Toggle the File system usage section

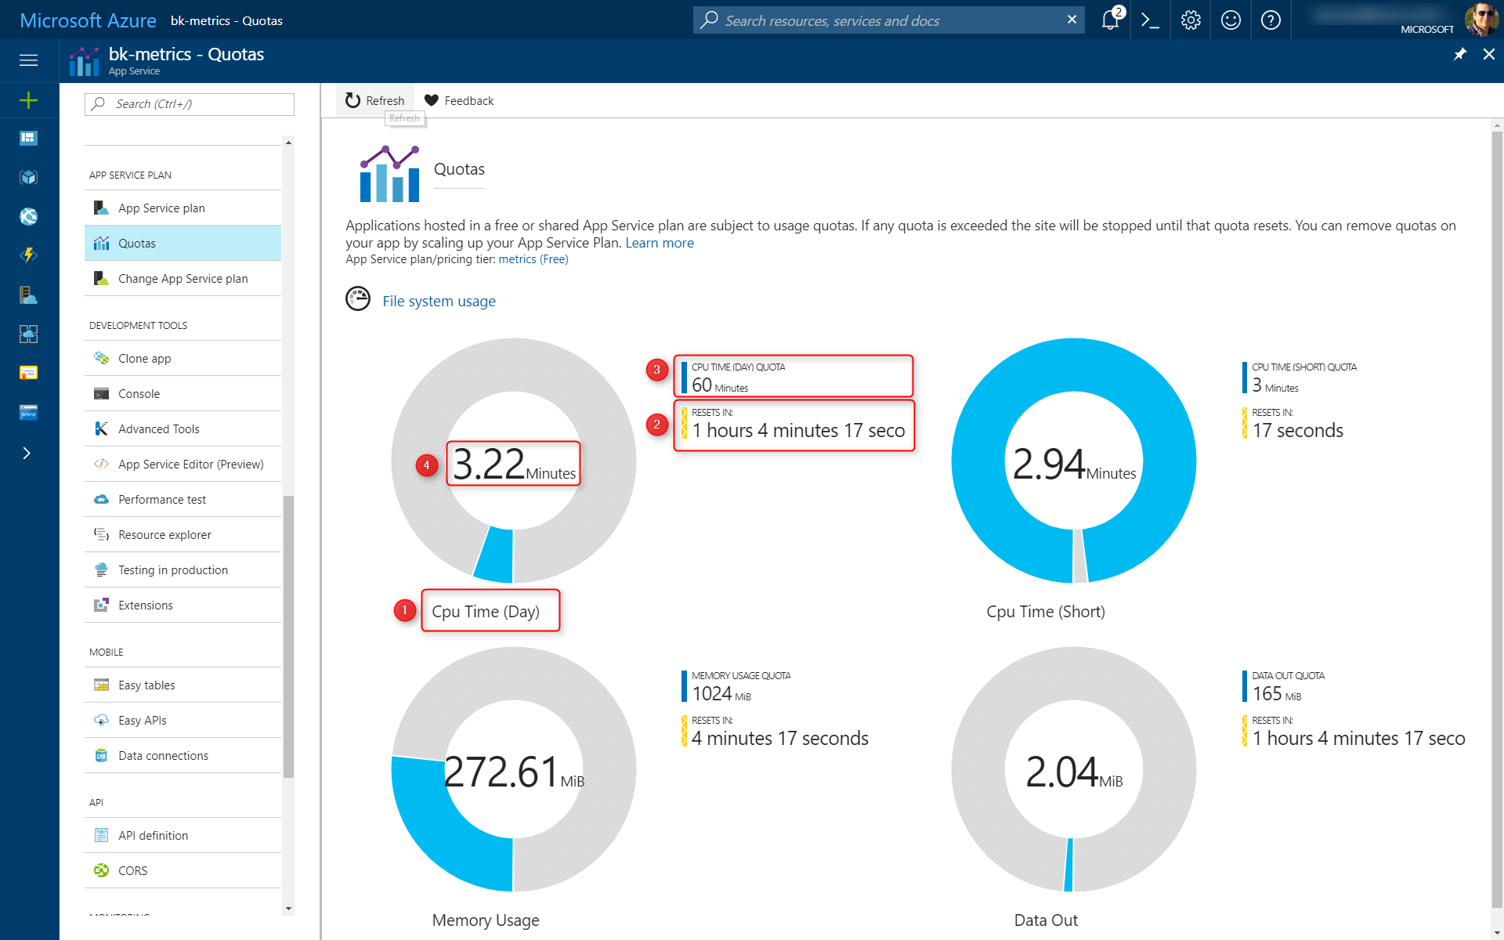point(439,301)
